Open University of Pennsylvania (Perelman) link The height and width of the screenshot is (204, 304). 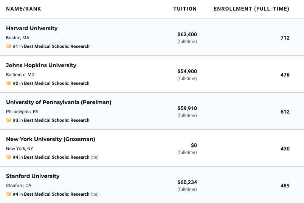click(59, 102)
